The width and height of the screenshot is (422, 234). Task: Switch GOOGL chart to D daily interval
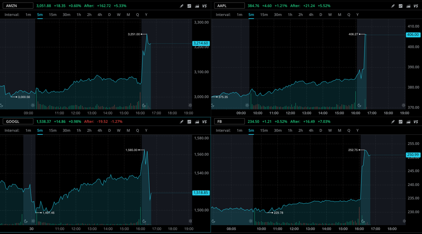[109, 131]
